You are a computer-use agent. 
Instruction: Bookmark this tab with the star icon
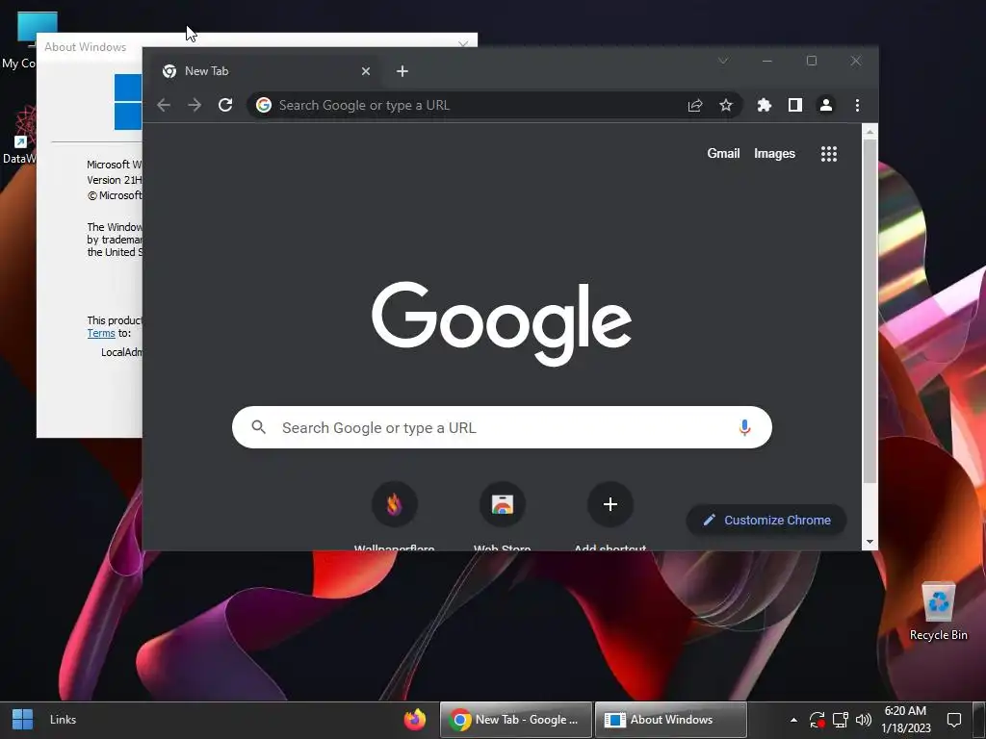point(726,105)
